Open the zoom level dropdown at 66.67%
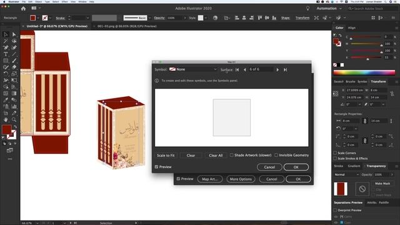The image size is (400, 225). 37,223
